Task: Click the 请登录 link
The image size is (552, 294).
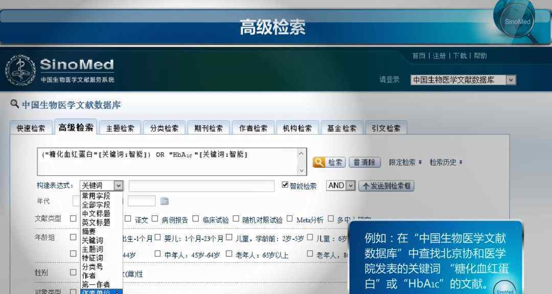Action: (389, 80)
